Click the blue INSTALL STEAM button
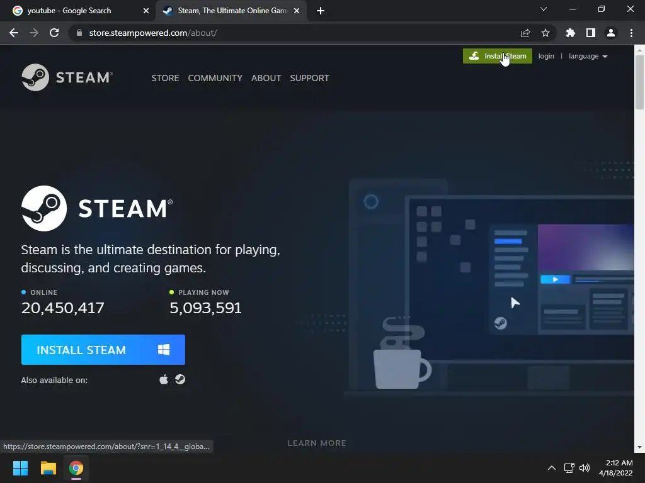The height and width of the screenshot is (483, 645). pos(103,350)
